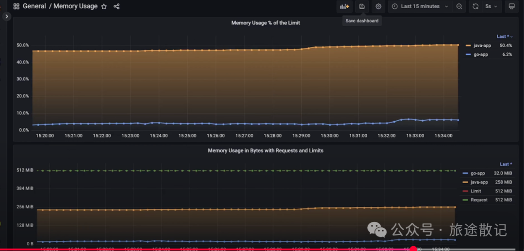Change Limit series red color swatch
This screenshot has height=251, width=524.
[465, 191]
